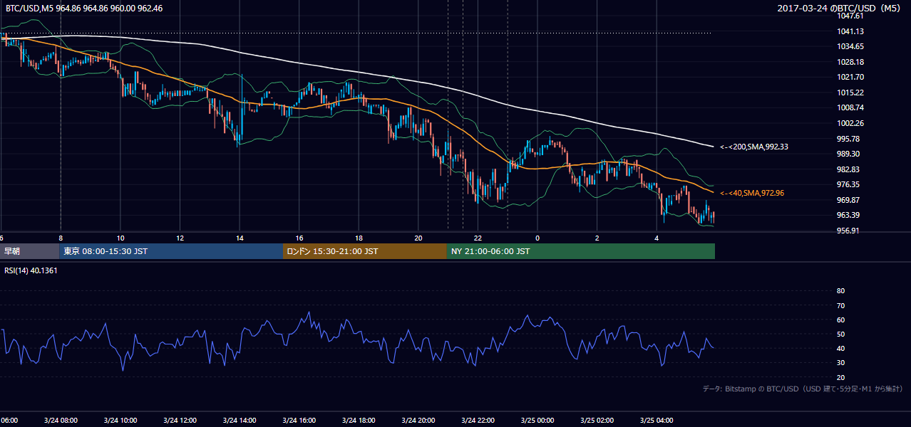Screen dimensions: 911x427
Task: Click price axis label 976.35
Action: pos(849,184)
